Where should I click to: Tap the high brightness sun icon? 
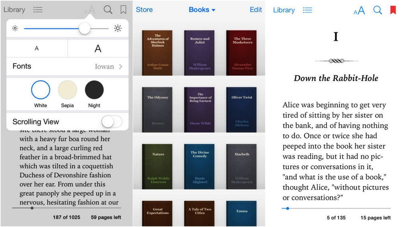coord(118,29)
